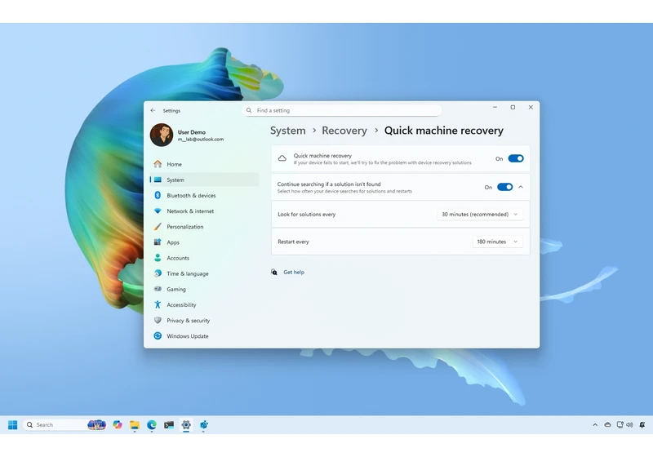This screenshot has height=457, width=653.
Task: Select Bluetooth & devices in sidebar
Action: [x=204, y=195]
